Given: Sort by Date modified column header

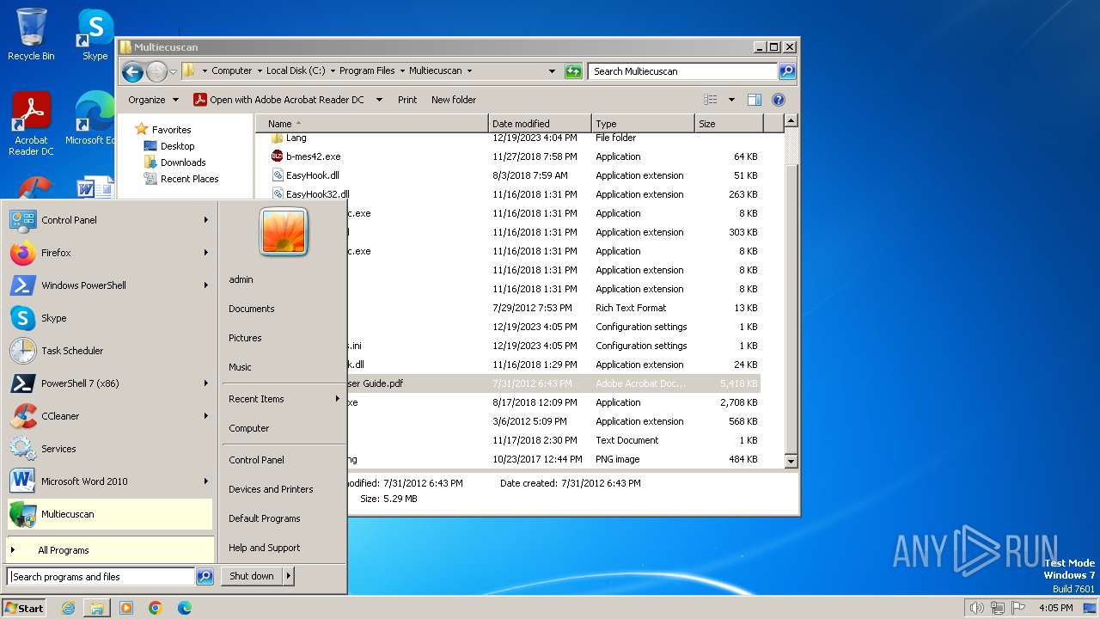Looking at the screenshot, I should tap(540, 124).
